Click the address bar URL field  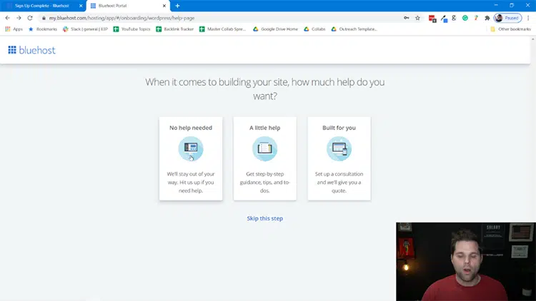214,18
